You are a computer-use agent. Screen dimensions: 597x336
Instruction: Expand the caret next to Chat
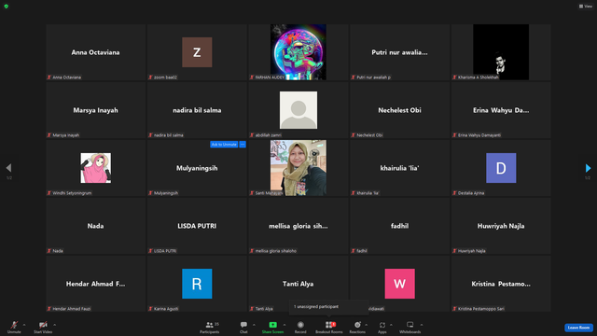click(254, 325)
